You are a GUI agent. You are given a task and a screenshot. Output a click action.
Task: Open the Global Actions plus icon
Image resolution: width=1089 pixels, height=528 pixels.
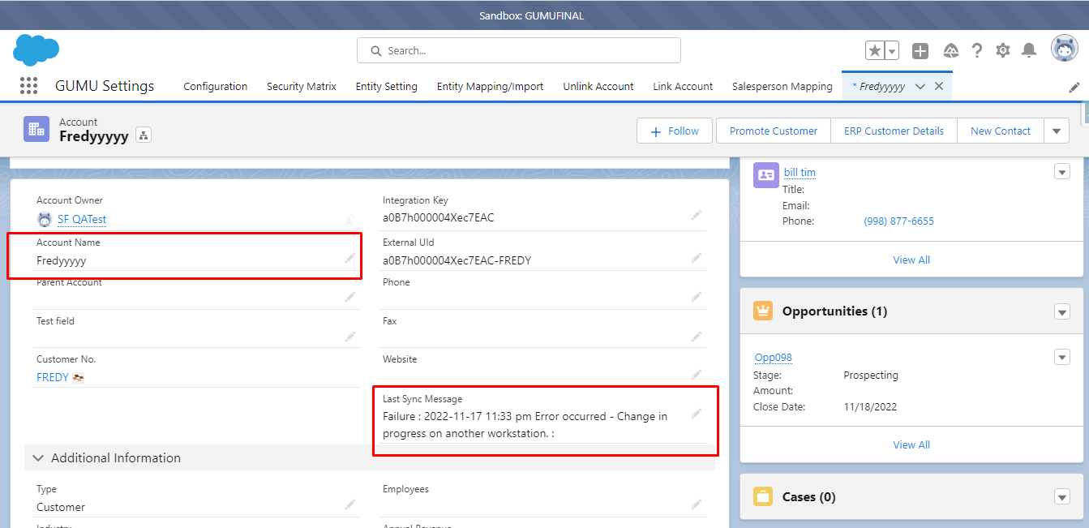pos(920,50)
